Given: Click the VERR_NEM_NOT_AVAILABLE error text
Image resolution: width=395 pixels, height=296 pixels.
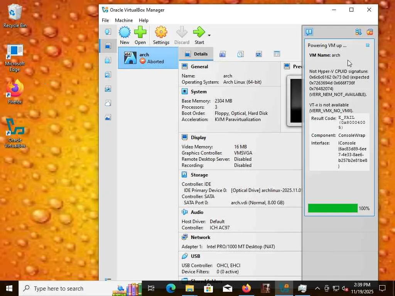Looking at the screenshot, I should pyautogui.click(x=338, y=95).
